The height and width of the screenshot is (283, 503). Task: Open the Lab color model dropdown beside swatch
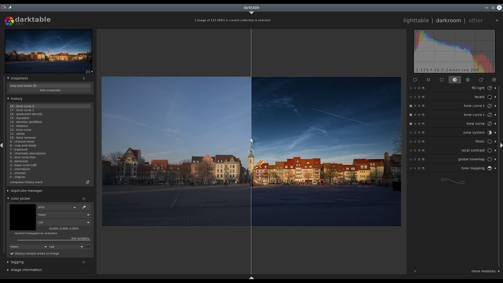pos(64,222)
